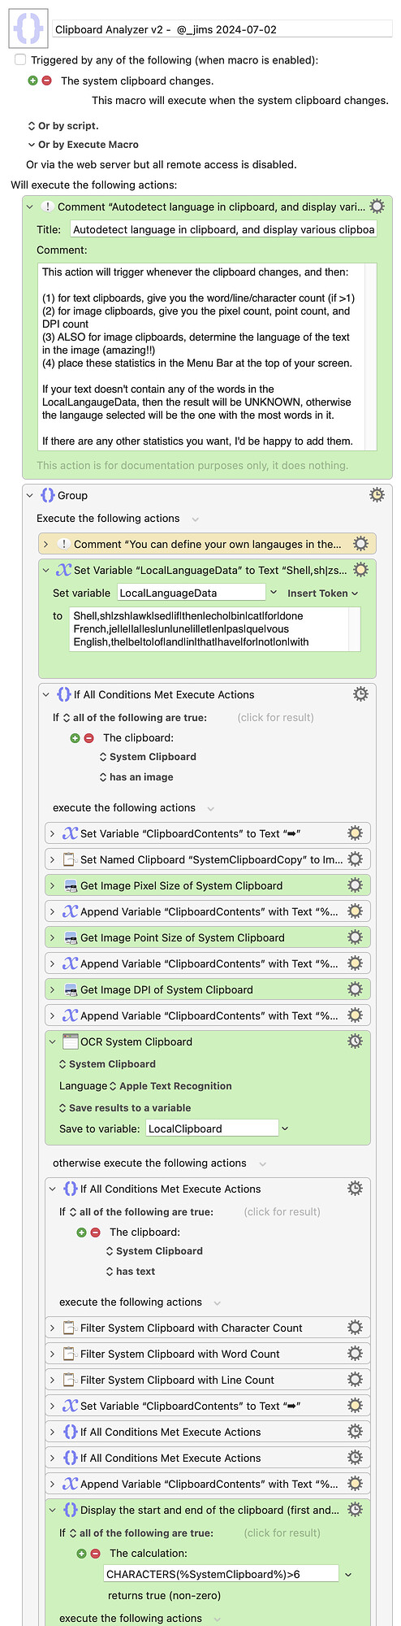Screen dimensions: 401x1626
Task: Click the Group action braces icon
Action: click(x=48, y=495)
